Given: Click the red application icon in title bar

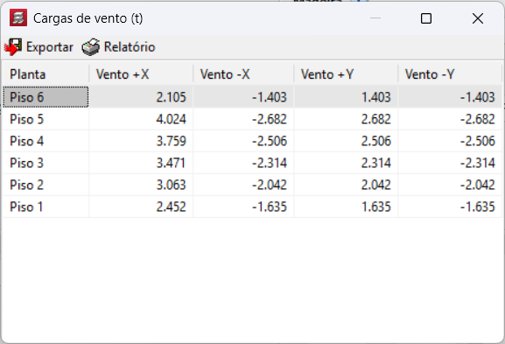Looking at the screenshot, I should [x=18, y=18].
